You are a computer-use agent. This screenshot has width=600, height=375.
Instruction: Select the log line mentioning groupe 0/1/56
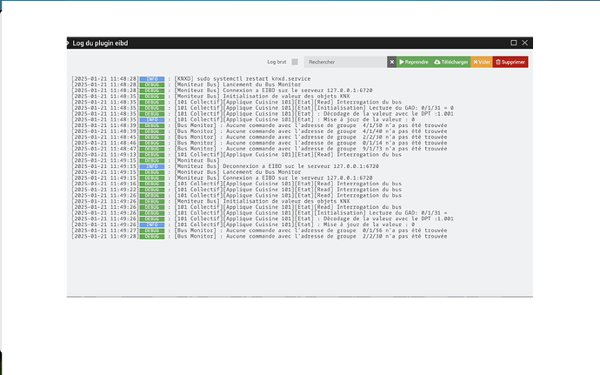tap(259, 231)
